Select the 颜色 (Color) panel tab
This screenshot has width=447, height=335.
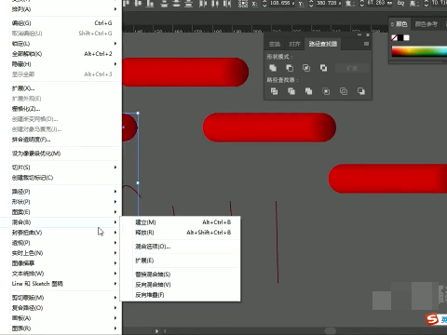[x=400, y=24]
